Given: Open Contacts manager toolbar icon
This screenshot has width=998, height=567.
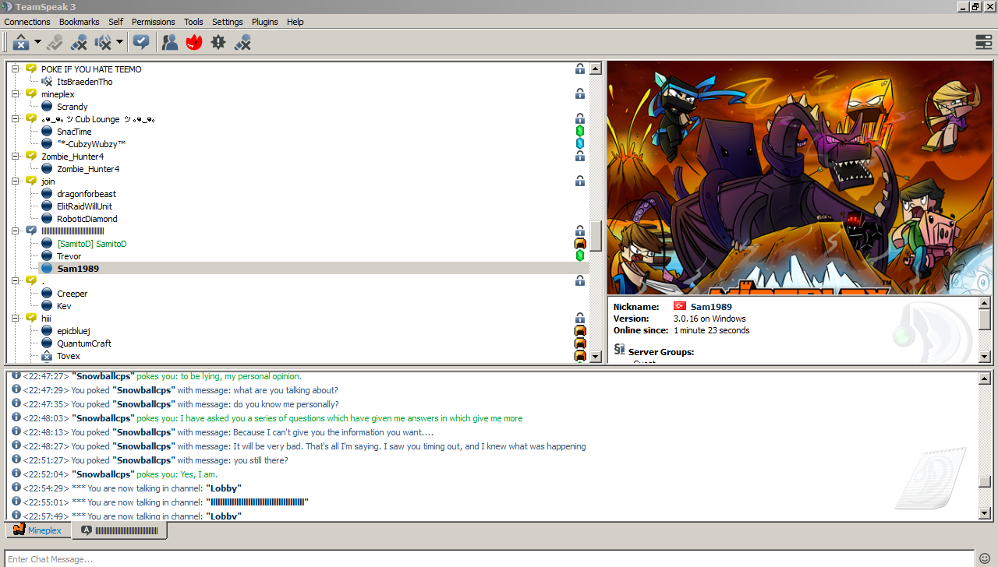Looking at the screenshot, I should click(x=169, y=42).
